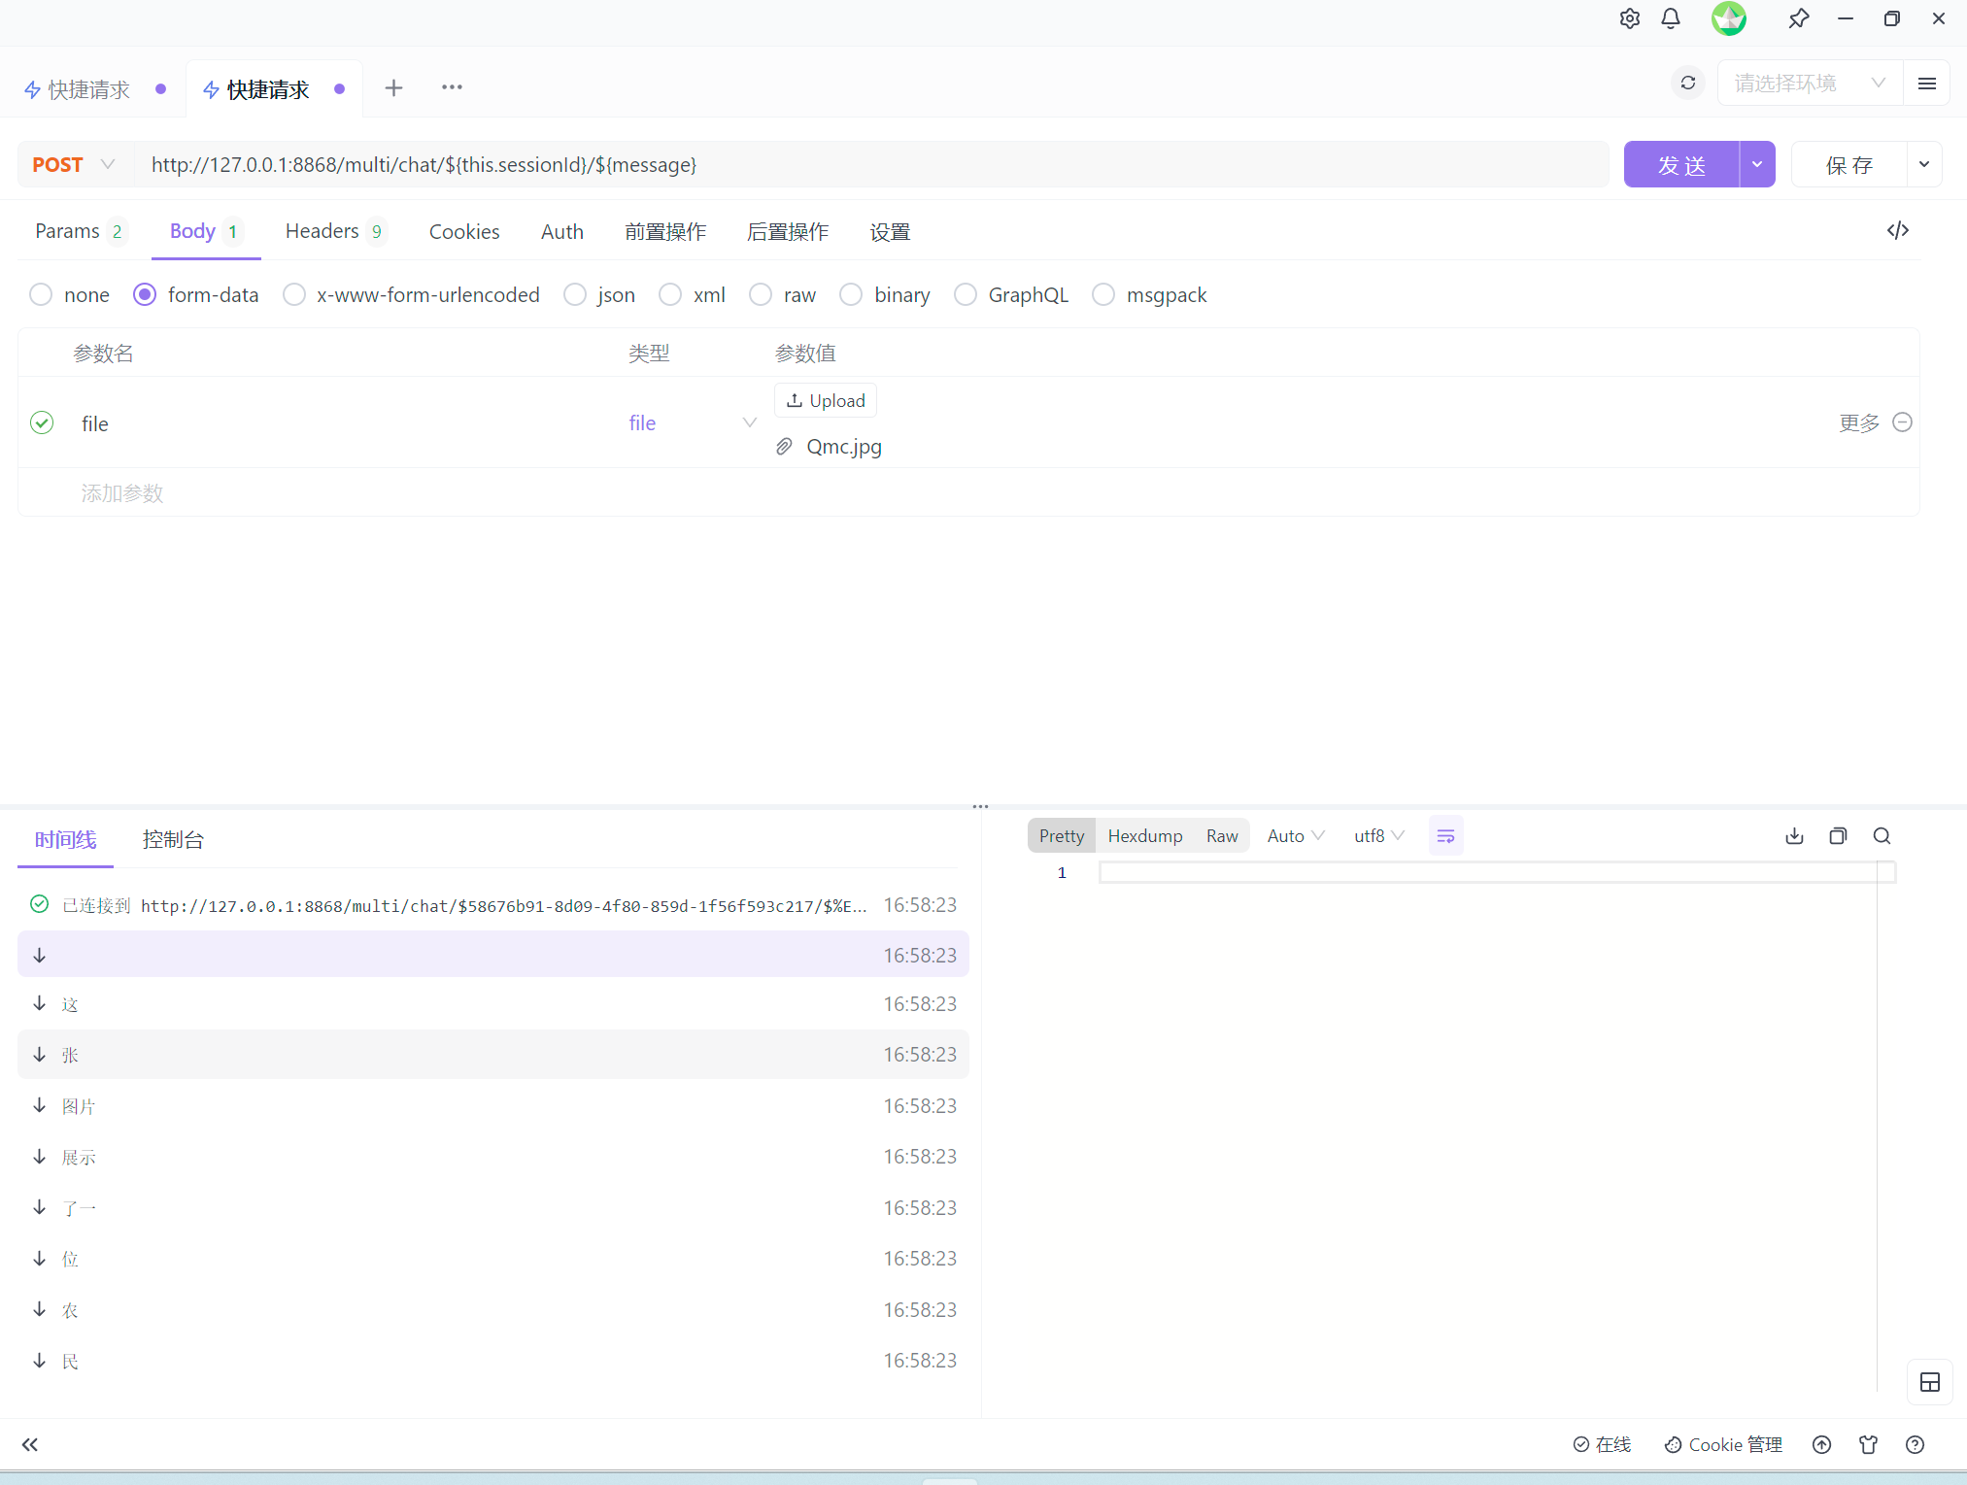Open the 控制台 console tab

click(173, 839)
